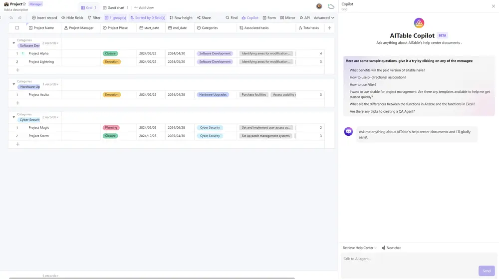Screen dimensions: 499x279
Task: Select the Project Lightning cell
Action: click(44, 62)
